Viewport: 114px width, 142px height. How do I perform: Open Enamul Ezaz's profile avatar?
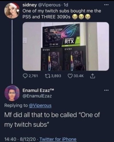(12, 93)
